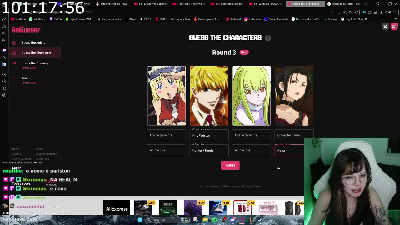Select Guess The Anime menu item

coord(35,43)
